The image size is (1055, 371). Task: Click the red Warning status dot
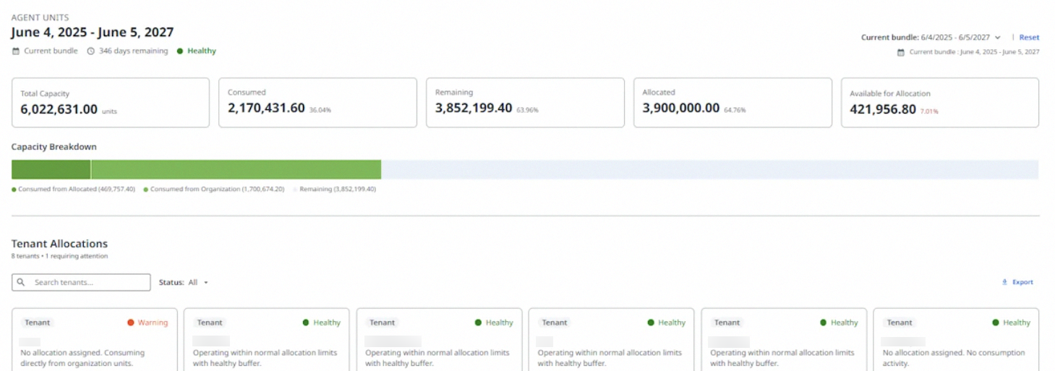tap(131, 323)
